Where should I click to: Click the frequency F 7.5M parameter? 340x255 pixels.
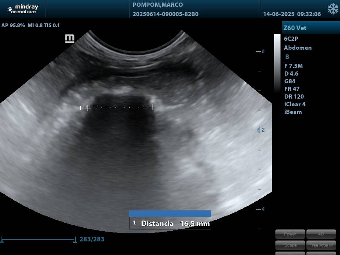pos(293,66)
